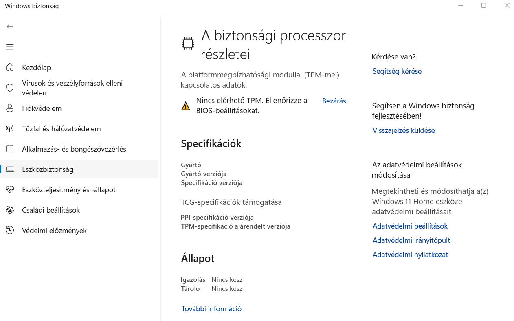Open Adatvédelmi beállítások link
The width and height of the screenshot is (514, 321).
[x=410, y=226]
